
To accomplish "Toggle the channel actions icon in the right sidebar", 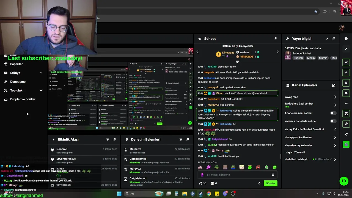I will pos(346,114).
